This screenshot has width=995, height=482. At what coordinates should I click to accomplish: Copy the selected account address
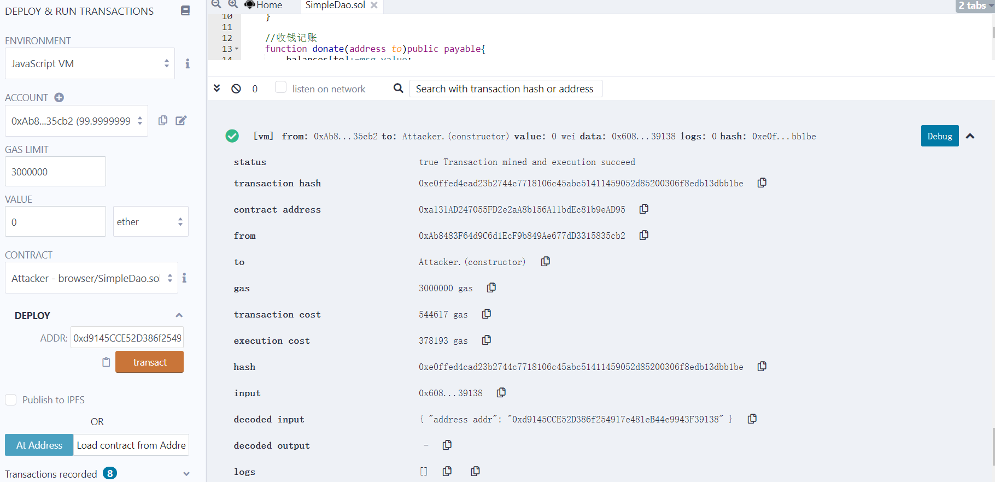[163, 120]
